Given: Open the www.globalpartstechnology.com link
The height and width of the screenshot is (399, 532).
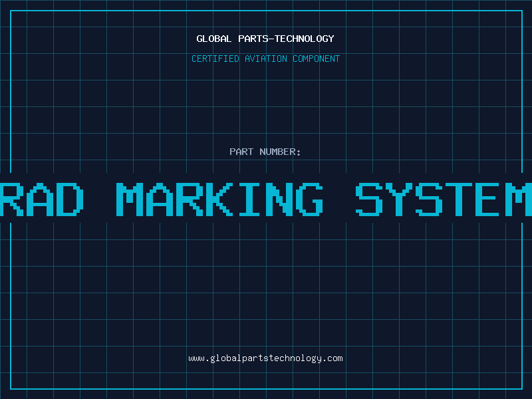Looking at the screenshot, I should pyautogui.click(x=265, y=358).
